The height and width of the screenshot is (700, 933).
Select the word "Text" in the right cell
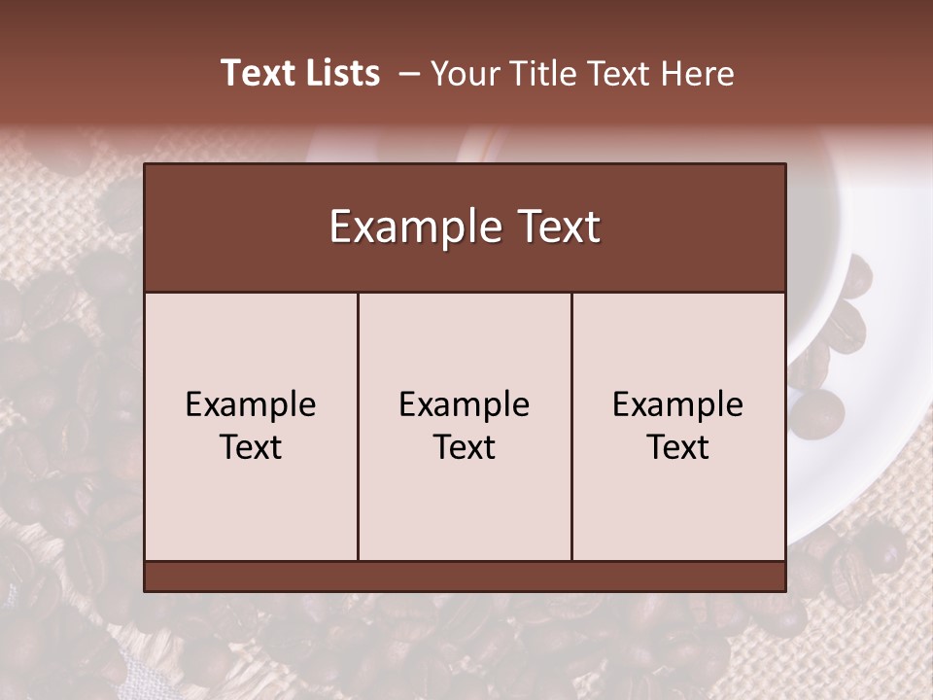point(677,447)
